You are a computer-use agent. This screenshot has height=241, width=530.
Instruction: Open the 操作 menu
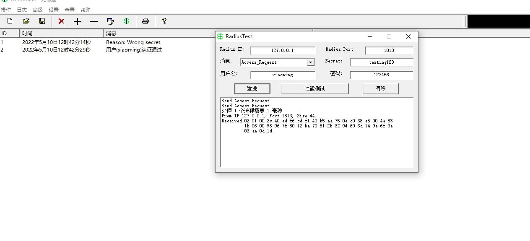pyautogui.click(x=6, y=10)
